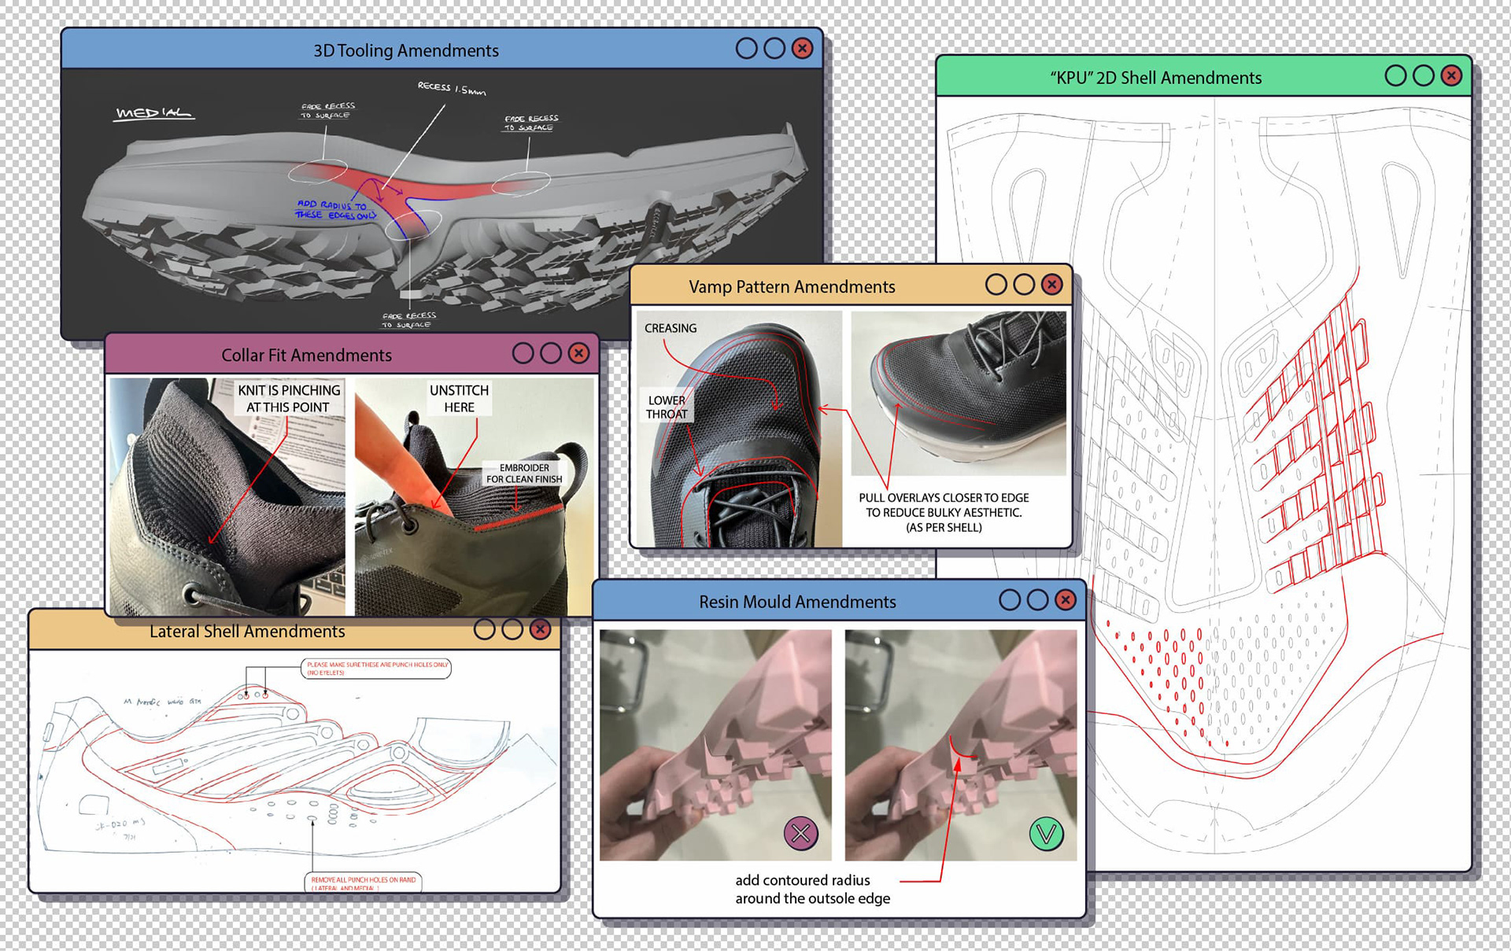Click the punch holes only annotation label
1511x951 pixels.
click(376, 669)
